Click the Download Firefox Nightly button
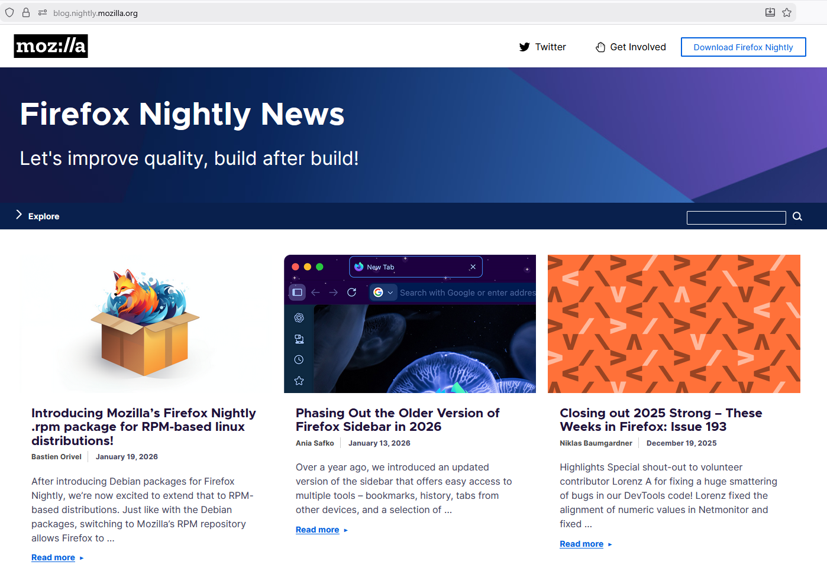This screenshot has width=827, height=581. pos(743,47)
